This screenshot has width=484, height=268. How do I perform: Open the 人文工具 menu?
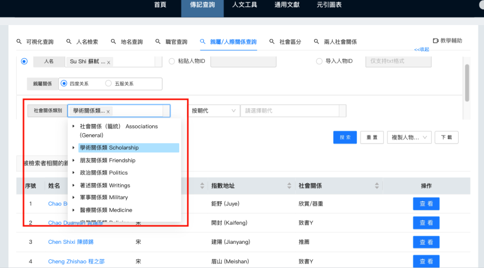[x=244, y=5]
